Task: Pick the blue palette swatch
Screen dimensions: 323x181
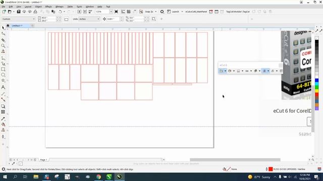Action: pos(317,80)
